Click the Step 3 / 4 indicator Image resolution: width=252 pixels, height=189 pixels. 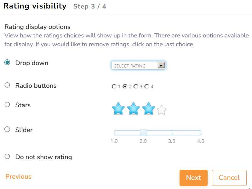(x=89, y=6)
